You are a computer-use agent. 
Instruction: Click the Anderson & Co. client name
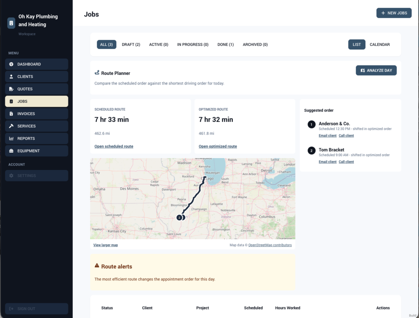coord(334,123)
